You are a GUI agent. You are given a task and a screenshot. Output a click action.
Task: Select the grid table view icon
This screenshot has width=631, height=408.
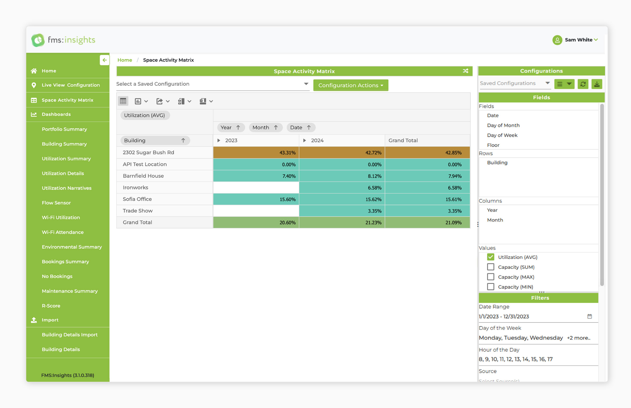click(x=123, y=101)
